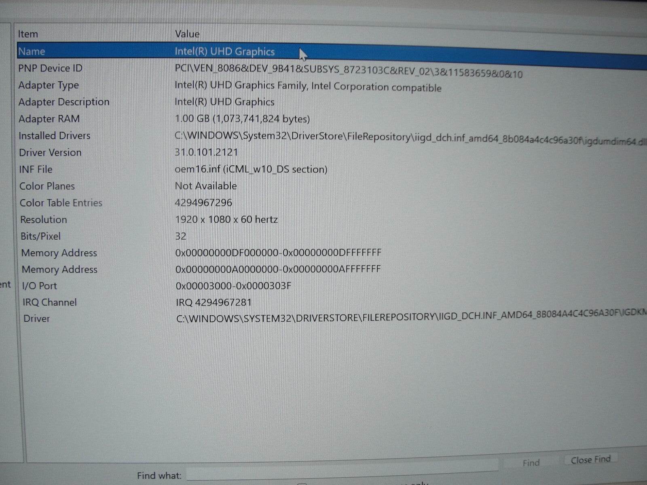Viewport: 647px width, 485px height.
Task: Select the Adapter Description row
Action: click(x=162, y=102)
